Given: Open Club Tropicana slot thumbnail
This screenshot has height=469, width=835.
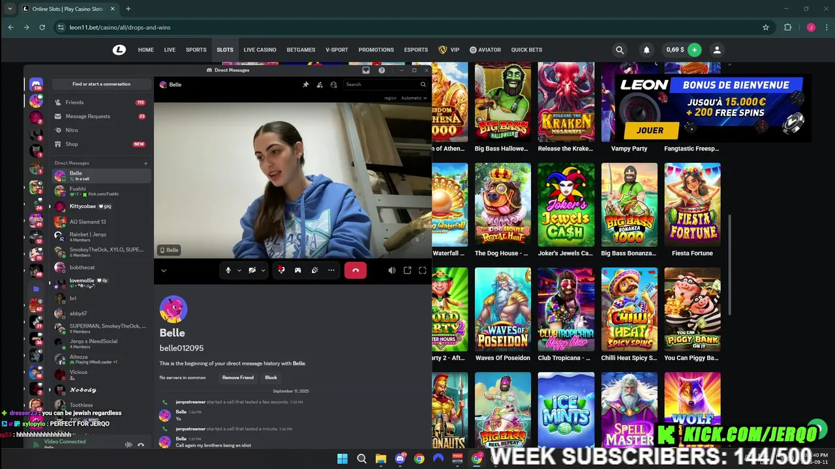Looking at the screenshot, I should pyautogui.click(x=566, y=309).
